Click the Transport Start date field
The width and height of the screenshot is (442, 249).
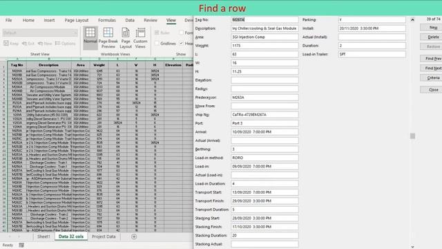click(x=265, y=192)
